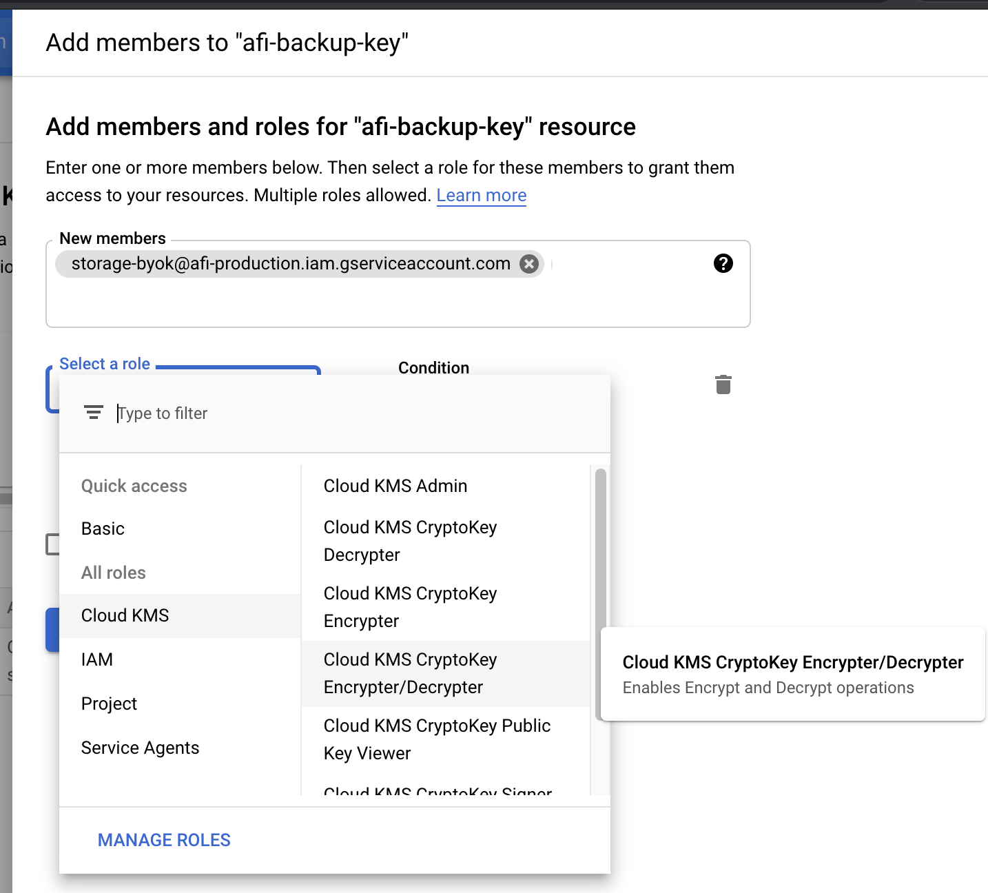Choose the Cloud KMS Admin role
Viewport: 988px width, 893px height.
coord(446,486)
